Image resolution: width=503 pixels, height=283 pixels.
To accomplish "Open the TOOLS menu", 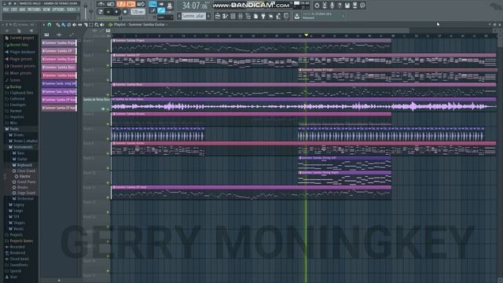I will click(x=72, y=9).
